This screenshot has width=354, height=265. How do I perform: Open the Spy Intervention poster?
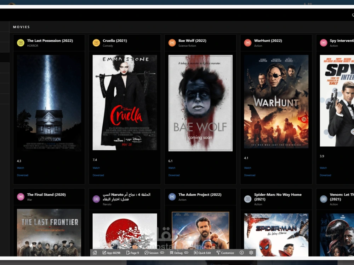[x=337, y=101]
